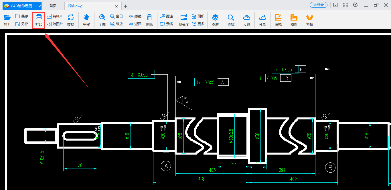
Task: Click 撤销 to undo
Action: [x=135, y=16]
